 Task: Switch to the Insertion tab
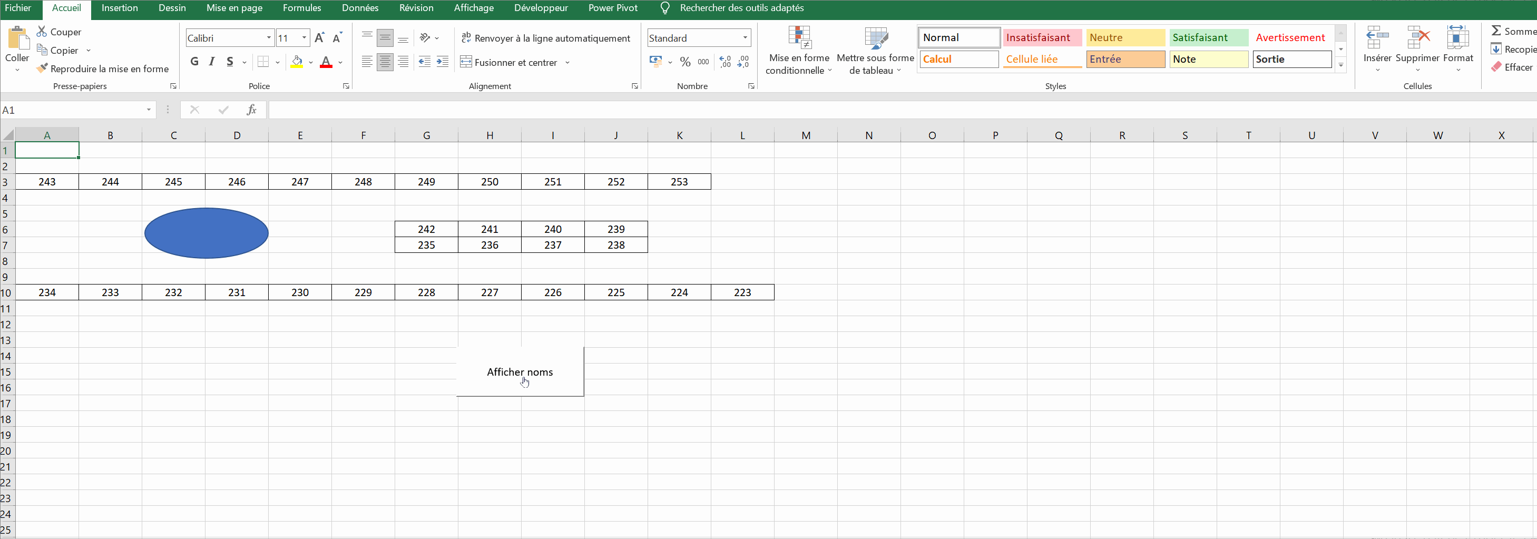119,8
